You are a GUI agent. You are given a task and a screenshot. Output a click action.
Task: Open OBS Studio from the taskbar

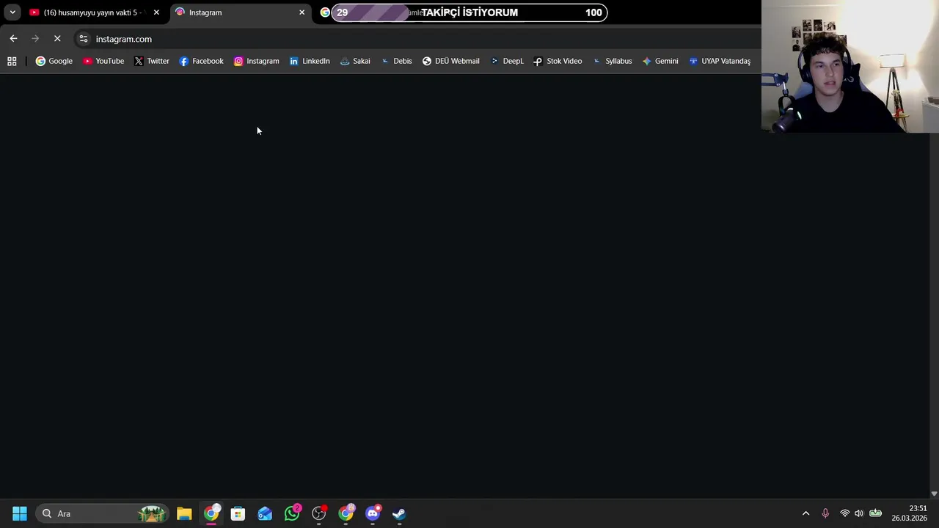(318, 513)
